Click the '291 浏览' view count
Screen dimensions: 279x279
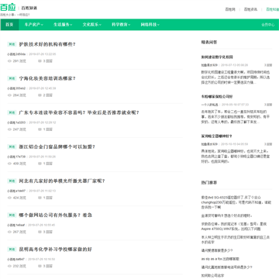19,61
